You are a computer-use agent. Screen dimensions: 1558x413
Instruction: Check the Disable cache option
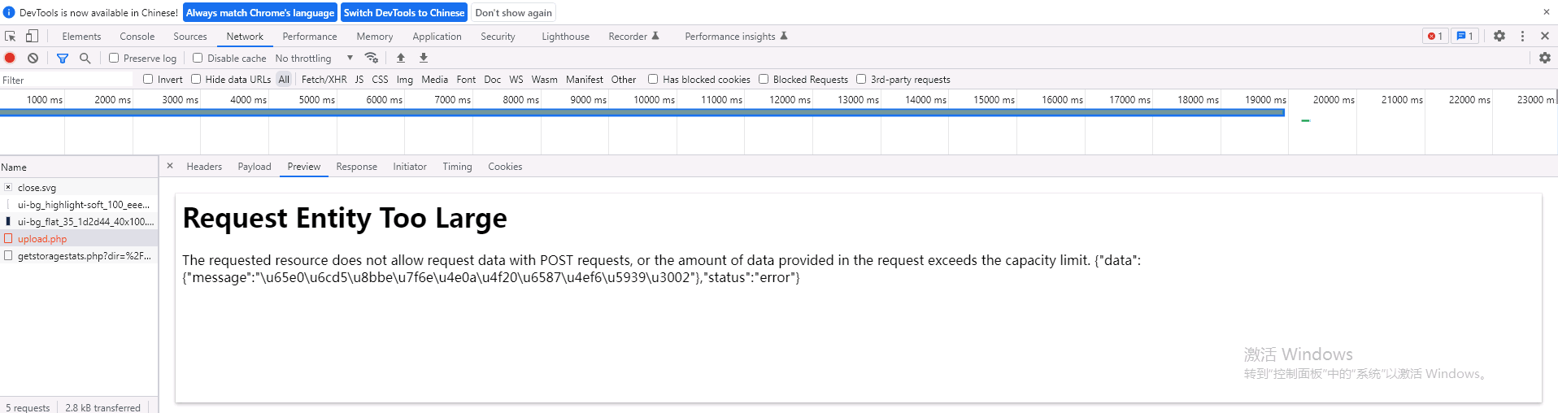click(x=198, y=59)
